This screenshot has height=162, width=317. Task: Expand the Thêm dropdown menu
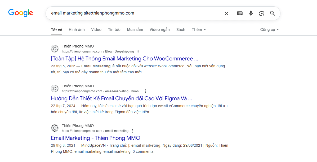point(199,30)
